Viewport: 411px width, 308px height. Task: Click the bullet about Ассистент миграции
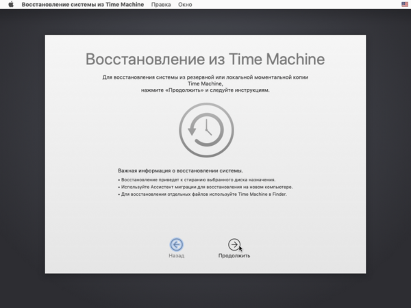[x=206, y=187]
